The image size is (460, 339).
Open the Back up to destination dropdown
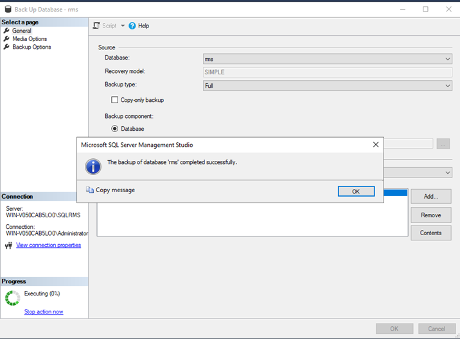[x=418, y=172]
